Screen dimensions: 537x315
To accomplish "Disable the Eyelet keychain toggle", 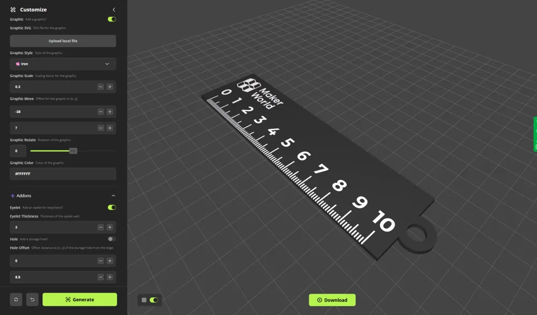I will point(111,207).
